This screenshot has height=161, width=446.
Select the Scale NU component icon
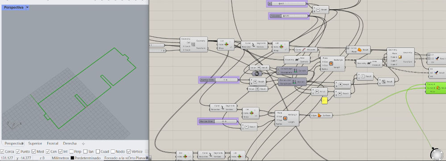[x=400, y=57]
